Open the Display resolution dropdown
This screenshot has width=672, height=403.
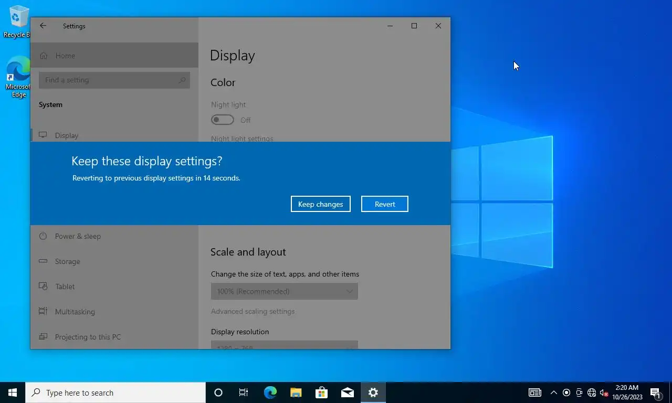point(285,345)
